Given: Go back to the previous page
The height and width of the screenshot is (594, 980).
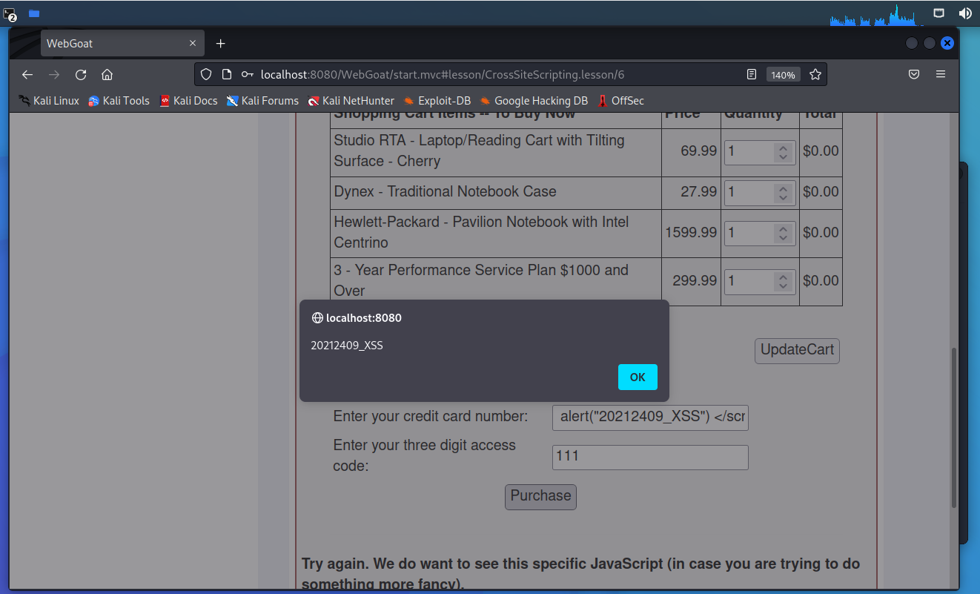Looking at the screenshot, I should 27,74.
